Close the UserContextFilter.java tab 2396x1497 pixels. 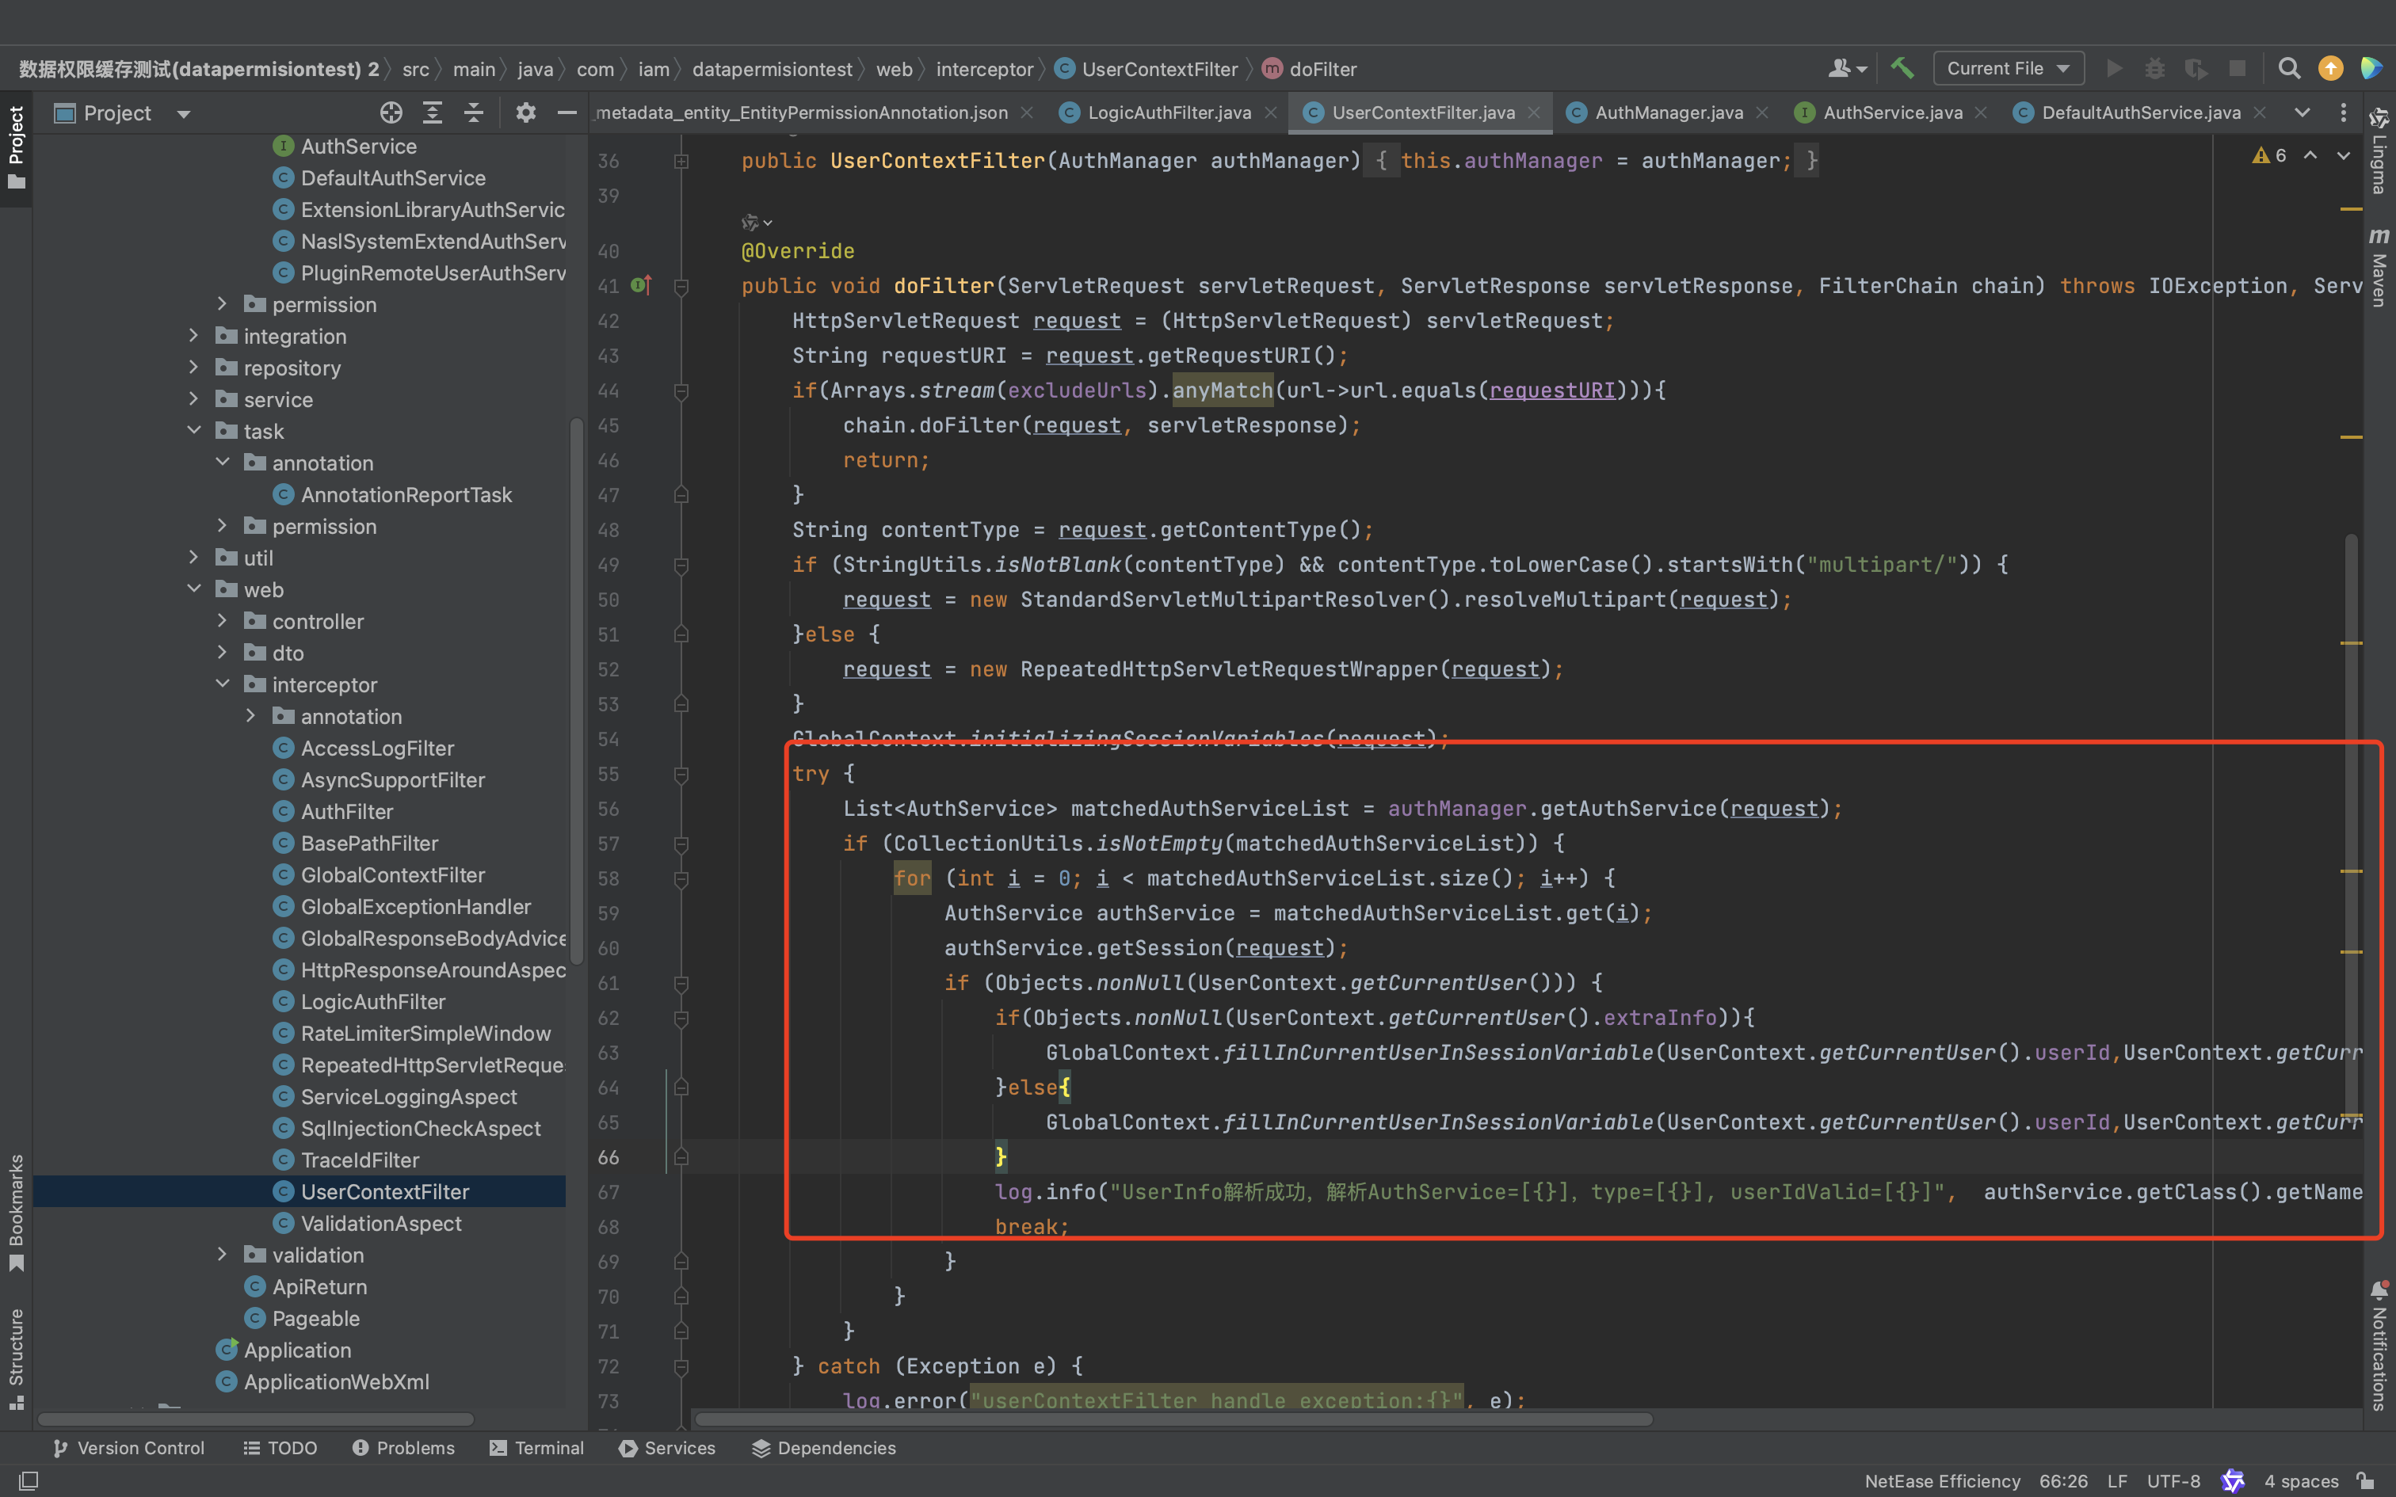point(1534,112)
